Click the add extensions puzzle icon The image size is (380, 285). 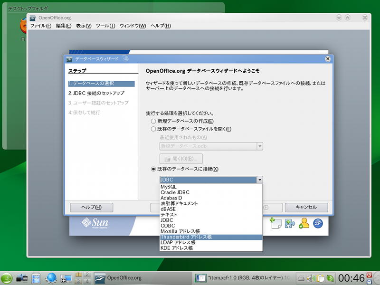[x=289, y=223]
